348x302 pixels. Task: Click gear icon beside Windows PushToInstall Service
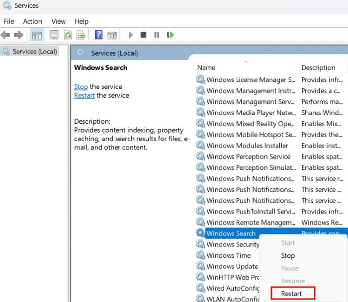coord(200,211)
